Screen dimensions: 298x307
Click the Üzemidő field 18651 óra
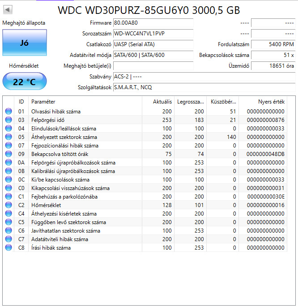click(273, 66)
